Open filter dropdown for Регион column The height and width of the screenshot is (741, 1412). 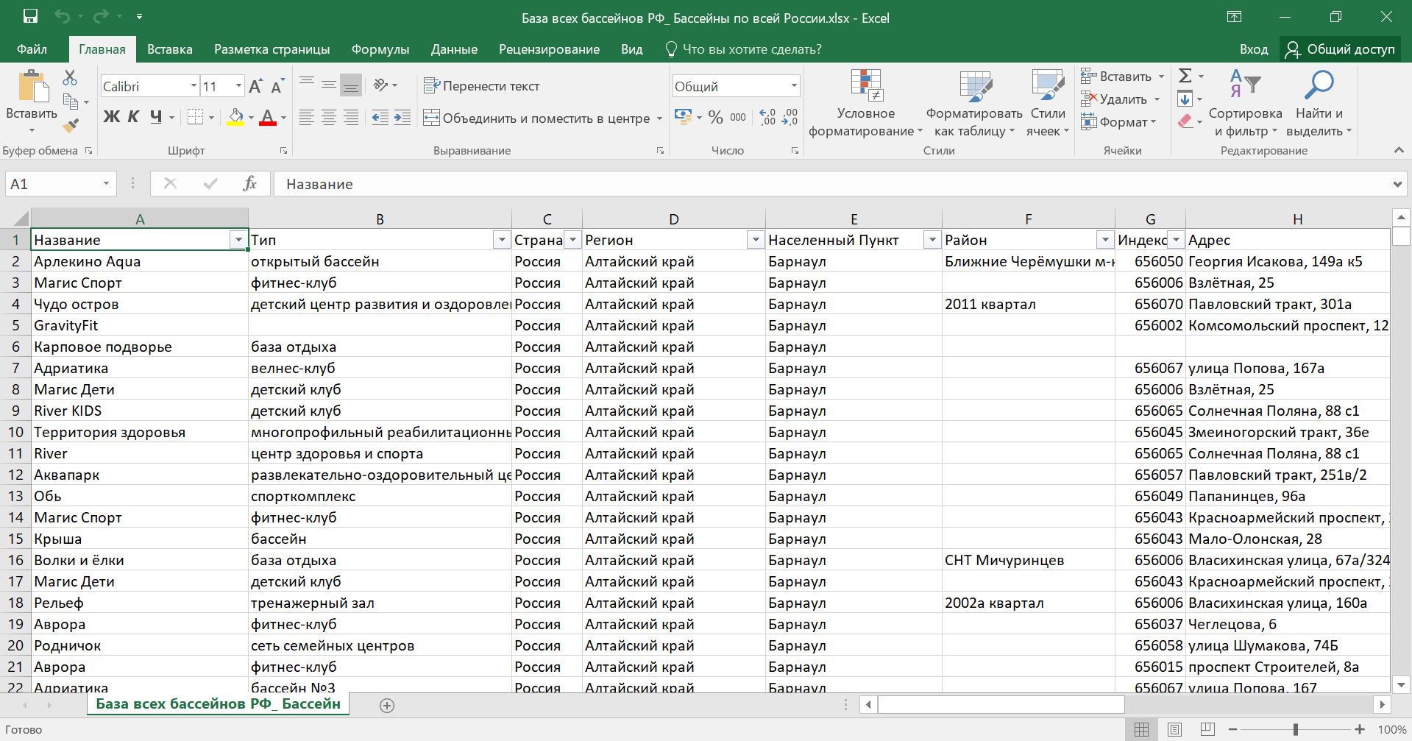755,240
